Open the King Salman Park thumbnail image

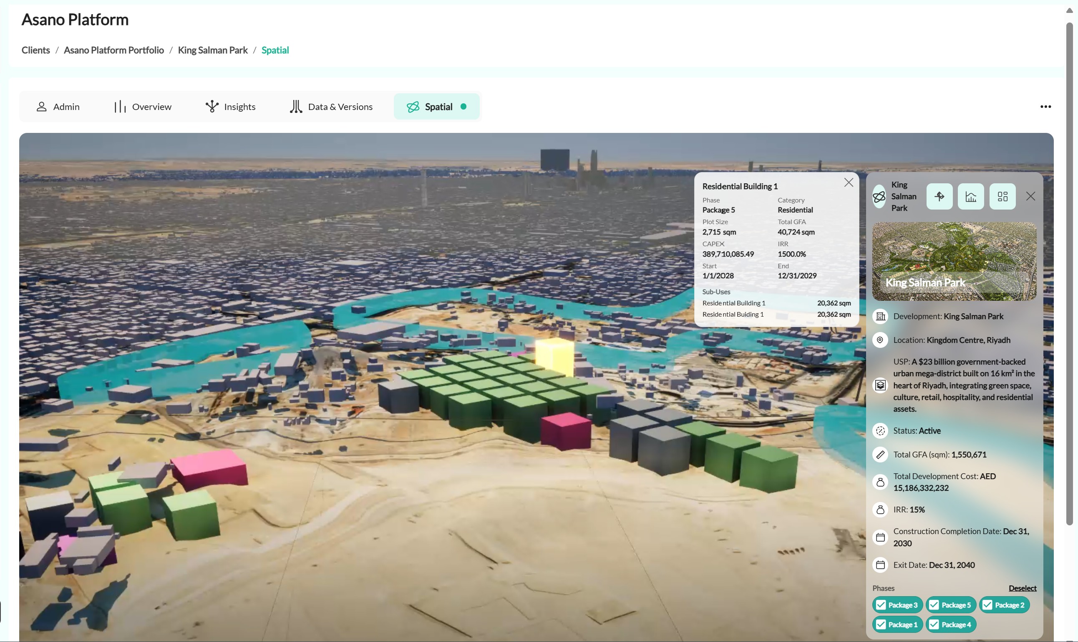(x=954, y=262)
